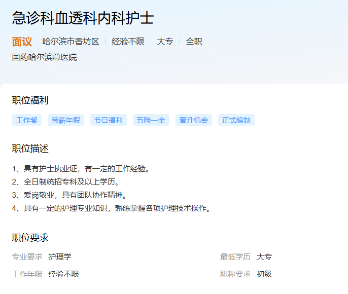Click description line about 护士执业证
Screen dimensions: 348x294
82,168
